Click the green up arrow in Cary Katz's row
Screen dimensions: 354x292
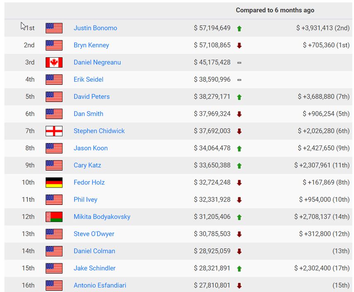click(x=239, y=165)
